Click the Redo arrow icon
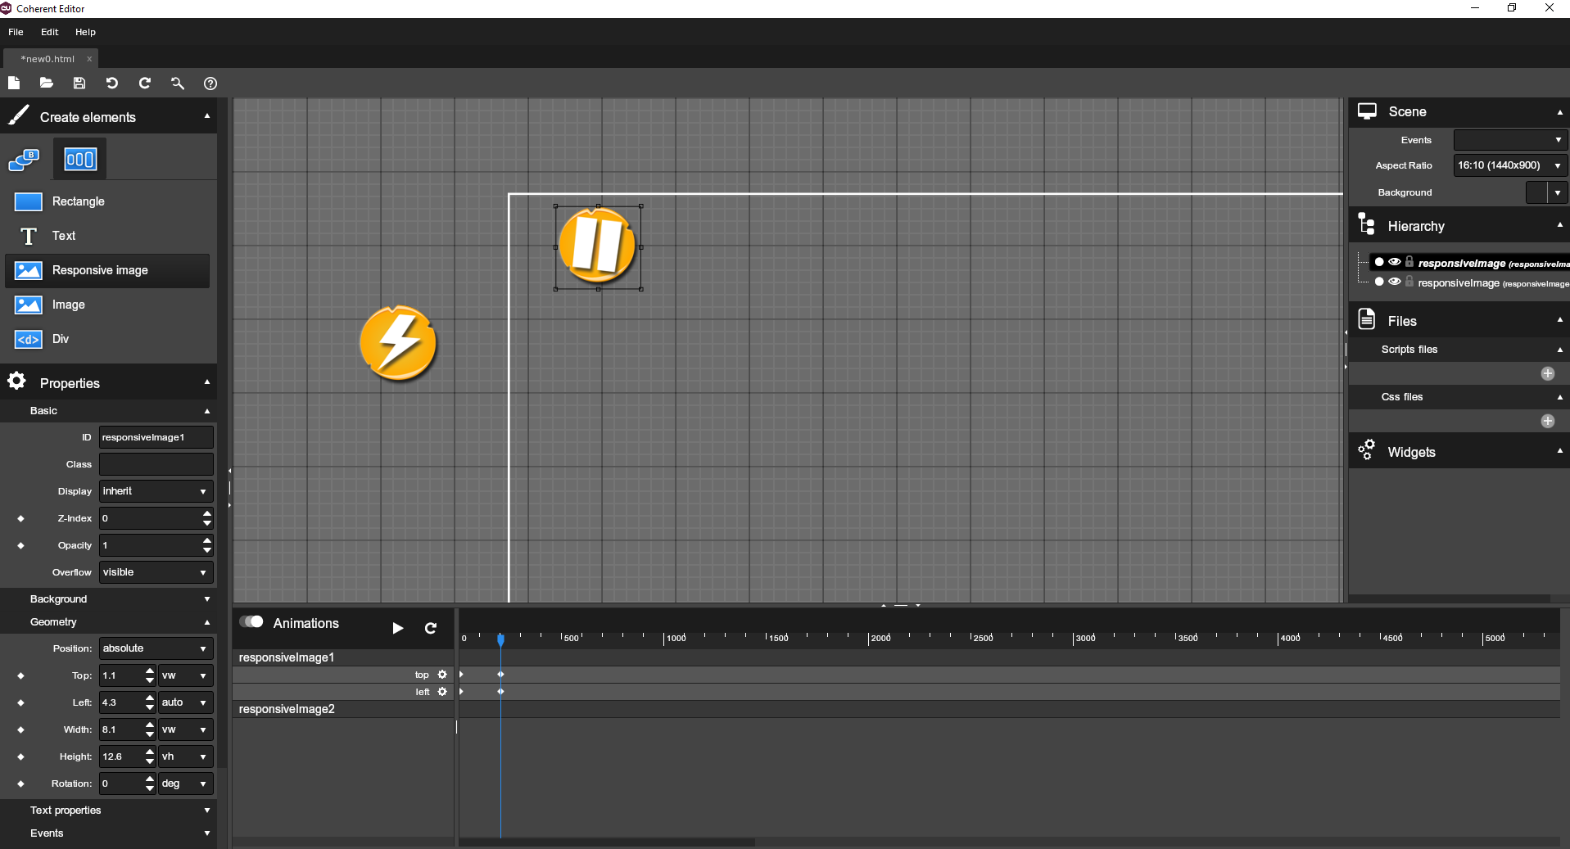The width and height of the screenshot is (1570, 849). click(x=145, y=83)
